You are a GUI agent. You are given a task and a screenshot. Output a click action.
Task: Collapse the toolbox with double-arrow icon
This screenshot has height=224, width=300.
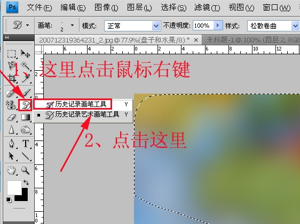(x=7, y=37)
